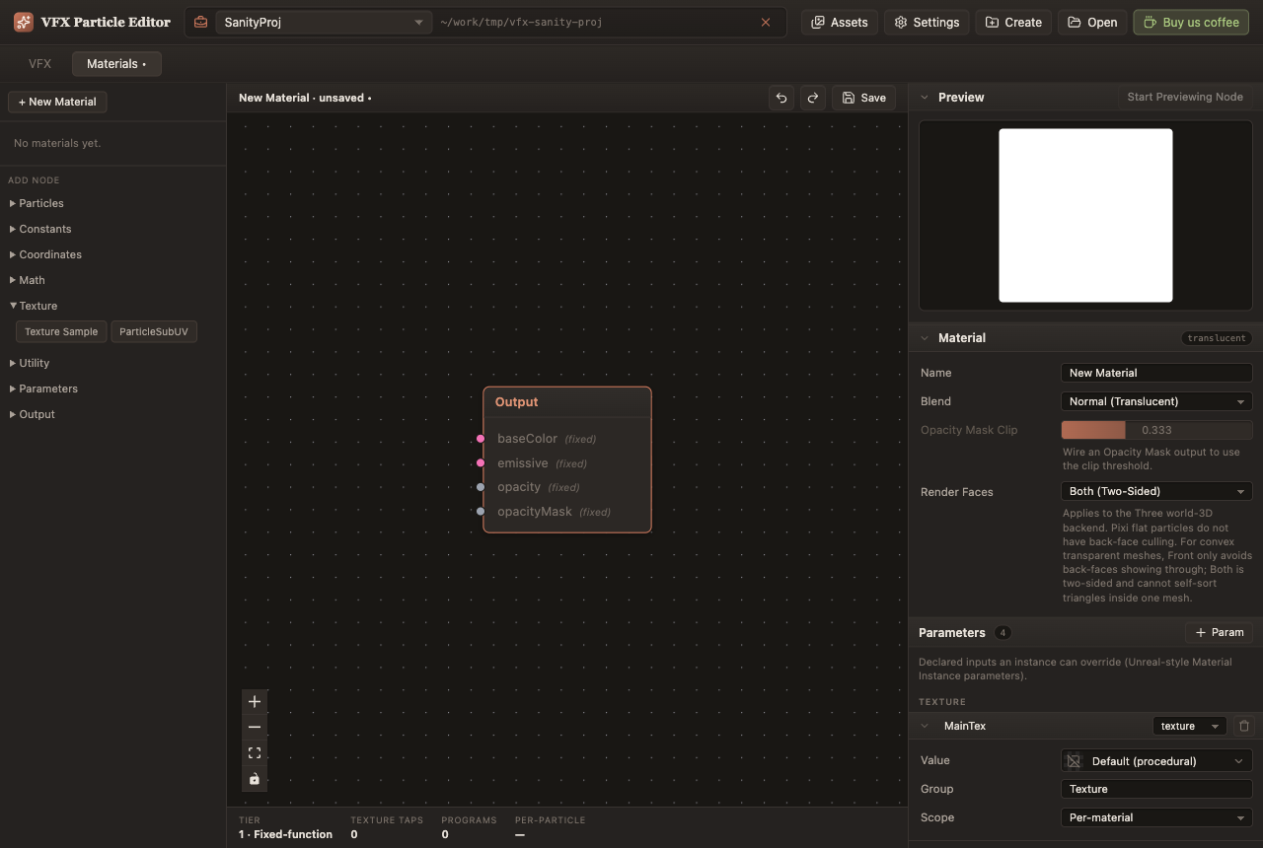Viewport: 1263px width, 848px height.
Task: Zoom in the canvas with plus icon
Action: [255, 702]
